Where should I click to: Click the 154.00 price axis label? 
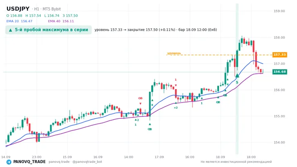[x=279, y=142]
